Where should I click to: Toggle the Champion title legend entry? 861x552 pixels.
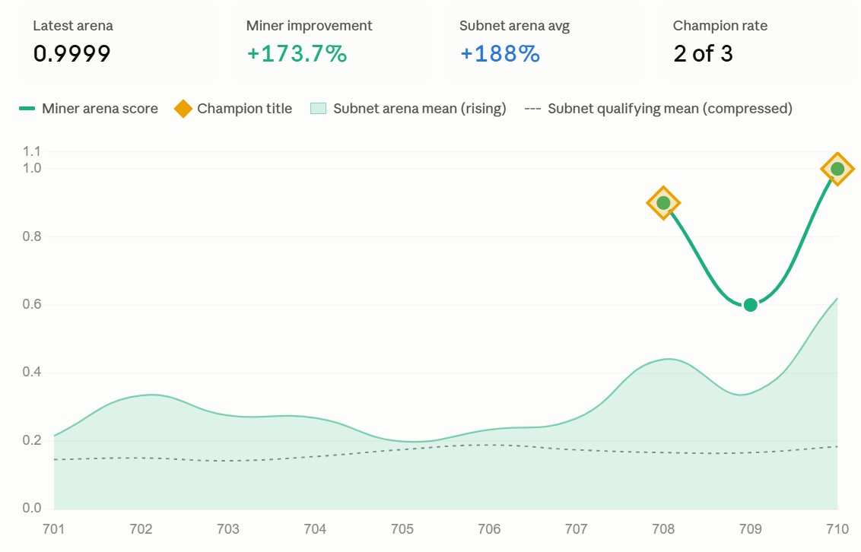pyautogui.click(x=233, y=109)
